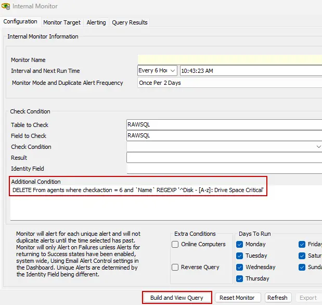Click the 10:43:23 AM next run time field
The width and height of the screenshot is (322, 305).
[x=251, y=71]
